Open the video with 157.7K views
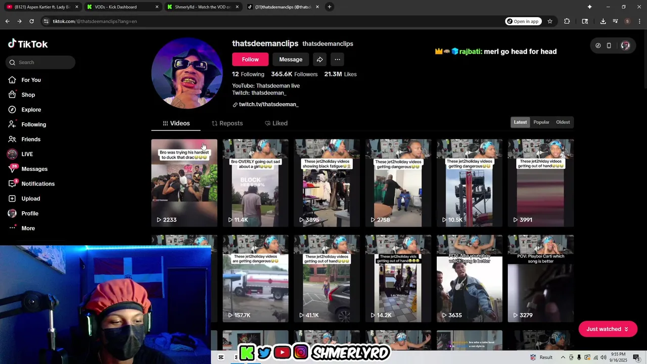647x364 pixels. pos(255,279)
